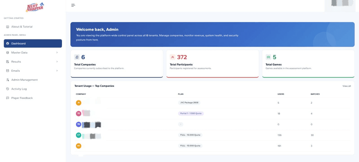Click Tenant Usage — Top Companies heading

(x=94, y=86)
